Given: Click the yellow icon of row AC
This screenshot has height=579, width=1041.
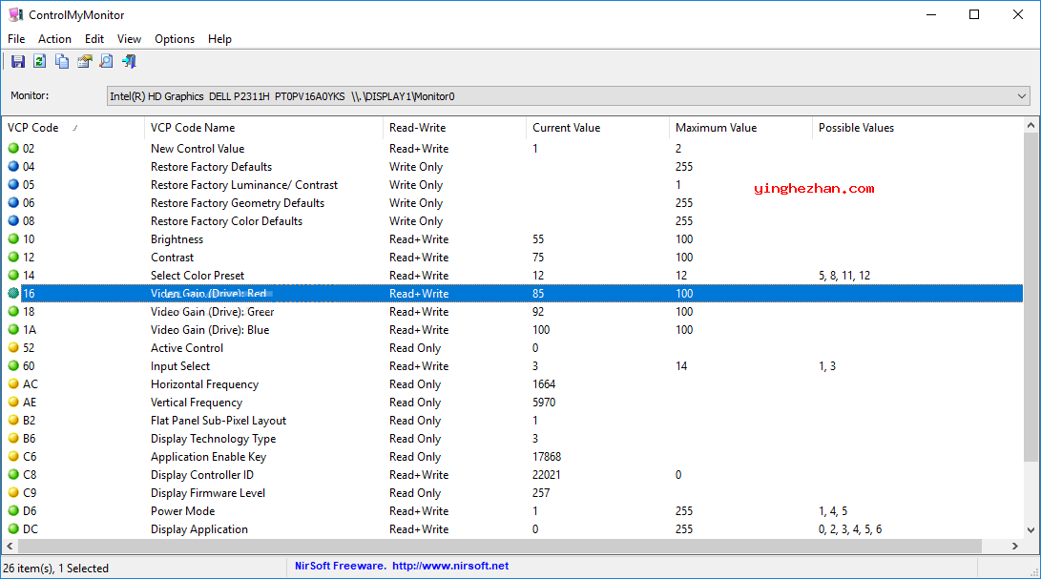Looking at the screenshot, I should click(x=13, y=383).
